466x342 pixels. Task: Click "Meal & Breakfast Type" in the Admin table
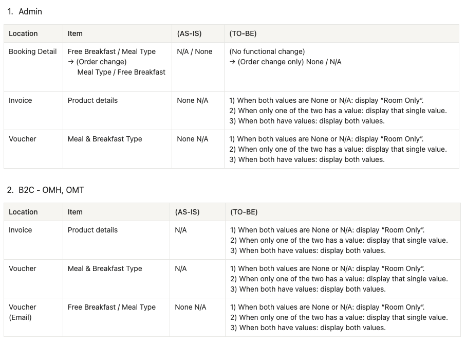coord(105,139)
